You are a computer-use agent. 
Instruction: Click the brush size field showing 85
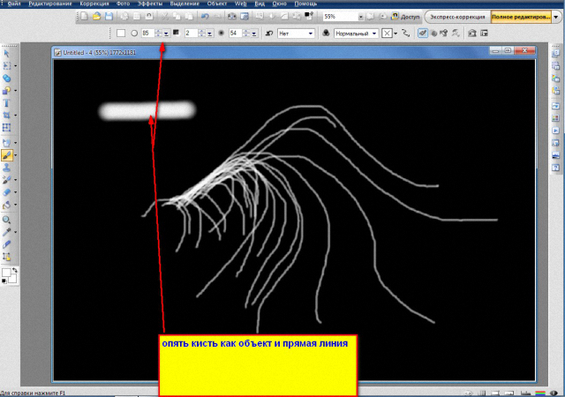[147, 34]
